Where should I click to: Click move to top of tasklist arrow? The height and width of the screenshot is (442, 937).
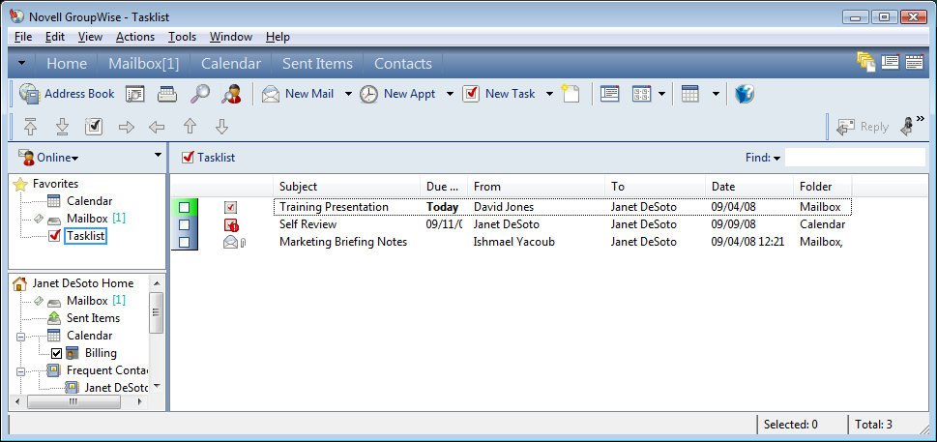[31, 127]
